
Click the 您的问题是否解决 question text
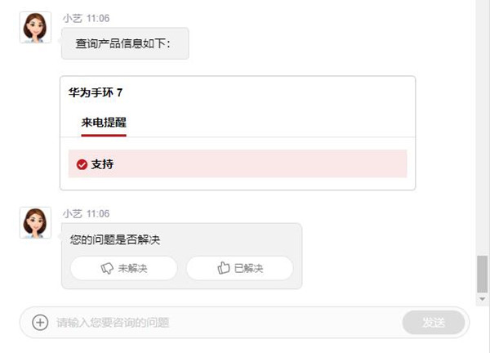(x=115, y=239)
